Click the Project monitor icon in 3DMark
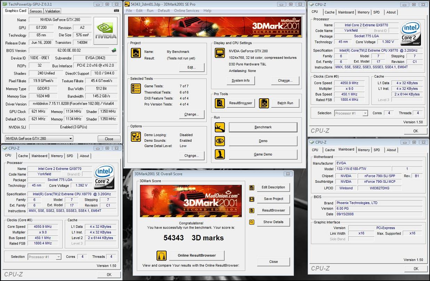Image resolution: width=430 pixels, height=281 pixels. (136, 53)
